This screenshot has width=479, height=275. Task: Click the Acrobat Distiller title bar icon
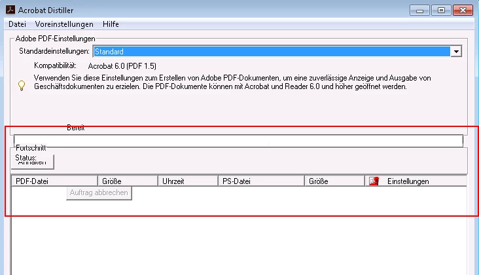point(10,10)
